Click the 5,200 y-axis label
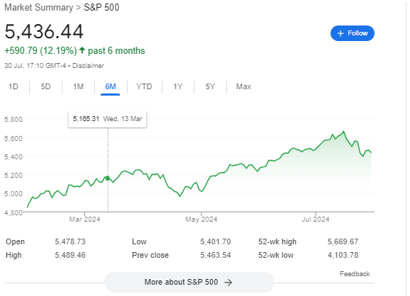This screenshot has width=410, height=296. [13, 175]
